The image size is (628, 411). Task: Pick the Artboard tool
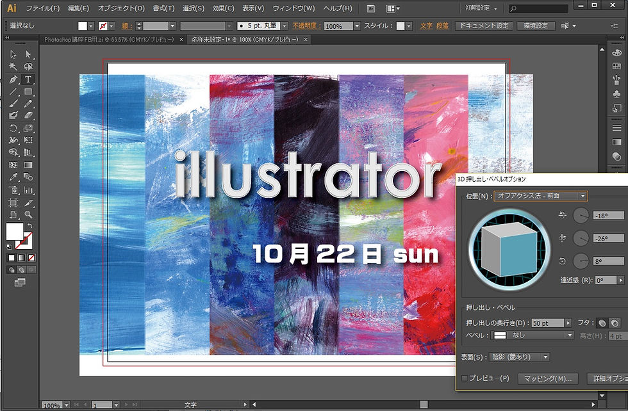coord(13,202)
